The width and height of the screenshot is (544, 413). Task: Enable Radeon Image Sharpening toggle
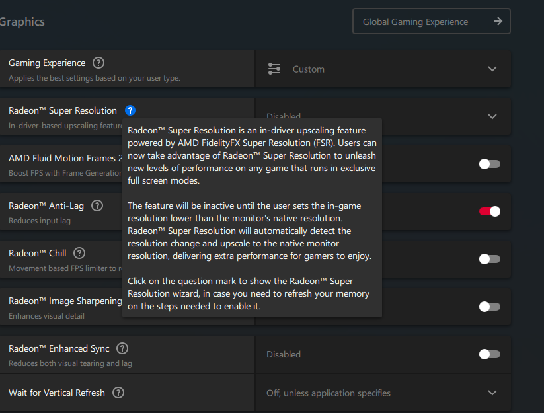pos(490,307)
